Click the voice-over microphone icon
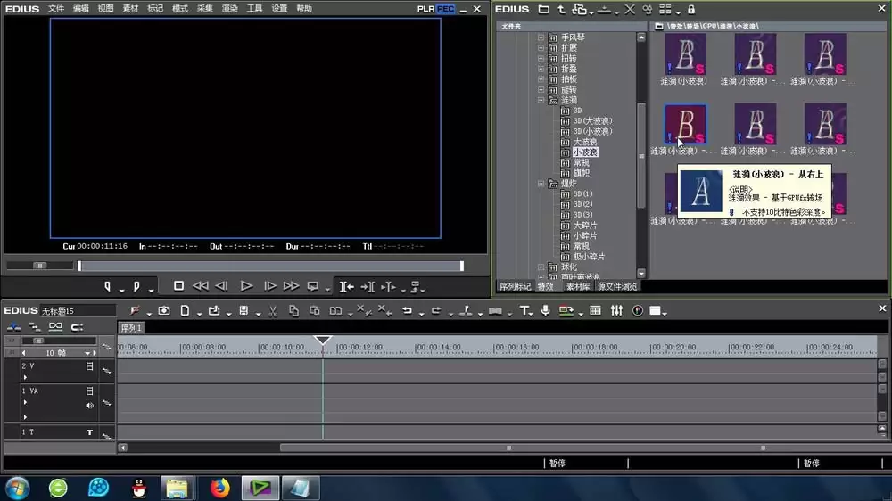892x501 pixels. 545,310
